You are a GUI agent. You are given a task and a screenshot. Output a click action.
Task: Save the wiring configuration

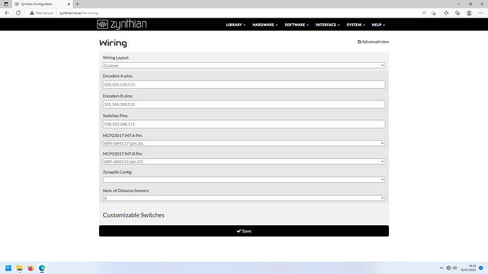click(244, 231)
